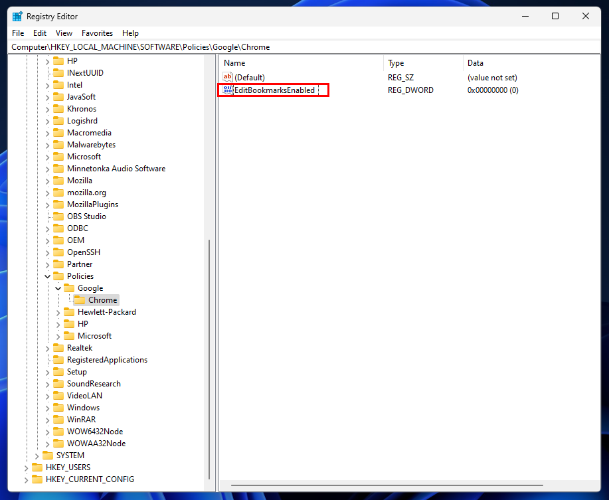This screenshot has height=500, width=609.
Task: Expand the Windows key
Action: 47,408
